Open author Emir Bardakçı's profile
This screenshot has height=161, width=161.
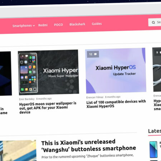click(x=27, y=99)
